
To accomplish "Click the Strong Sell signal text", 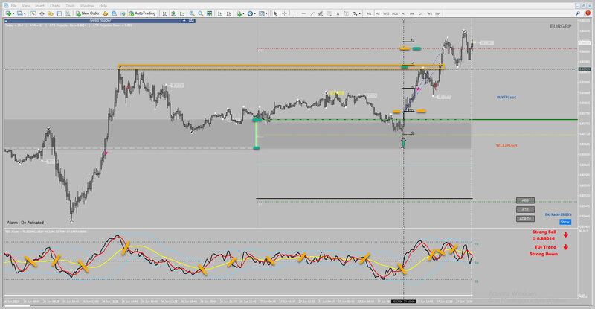I will click(544, 232).
